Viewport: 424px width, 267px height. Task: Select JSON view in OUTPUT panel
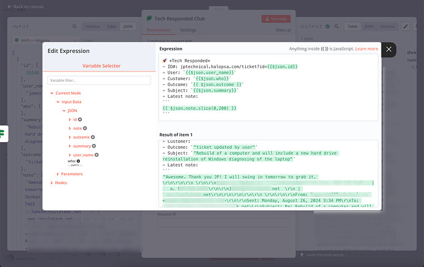369,26
